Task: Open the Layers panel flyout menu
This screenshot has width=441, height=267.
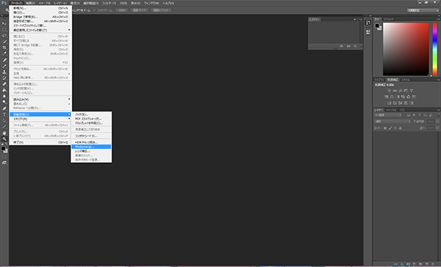Action: 438,110
